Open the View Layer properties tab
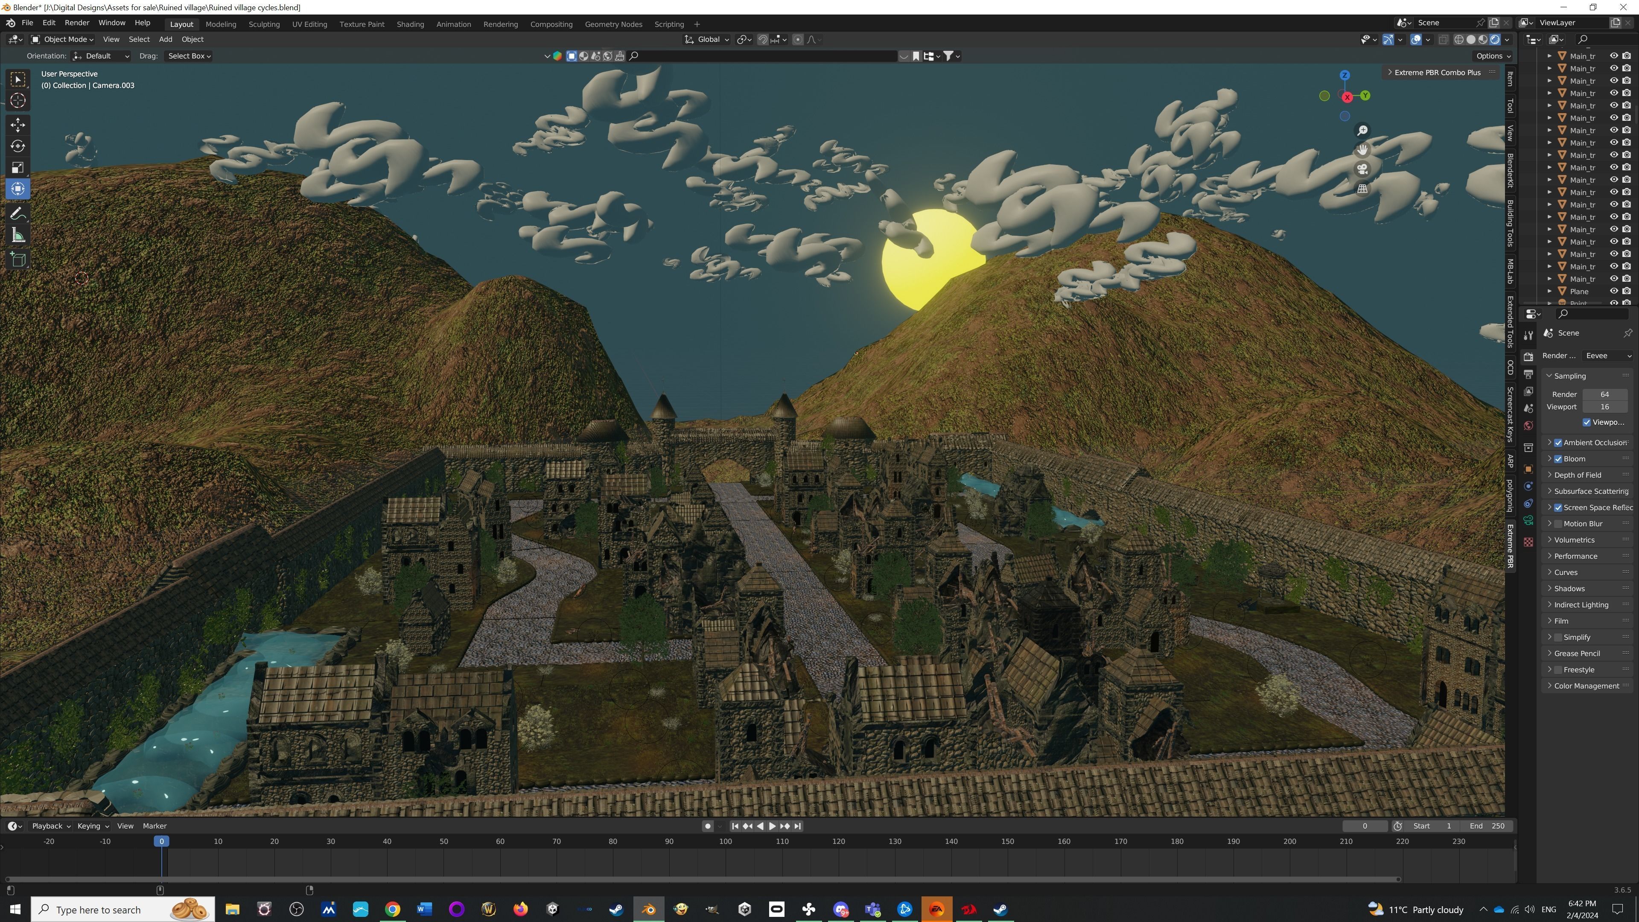 [x=1528, y=391]
